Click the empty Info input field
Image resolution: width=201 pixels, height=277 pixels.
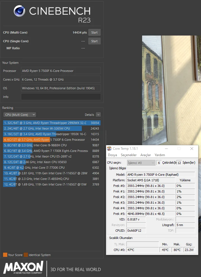(61, 97)
